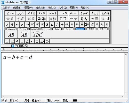Viewport: 129px width, 103px height.
Task: Click the equation a+b+c=d in editor
Action: click(18, 57)
